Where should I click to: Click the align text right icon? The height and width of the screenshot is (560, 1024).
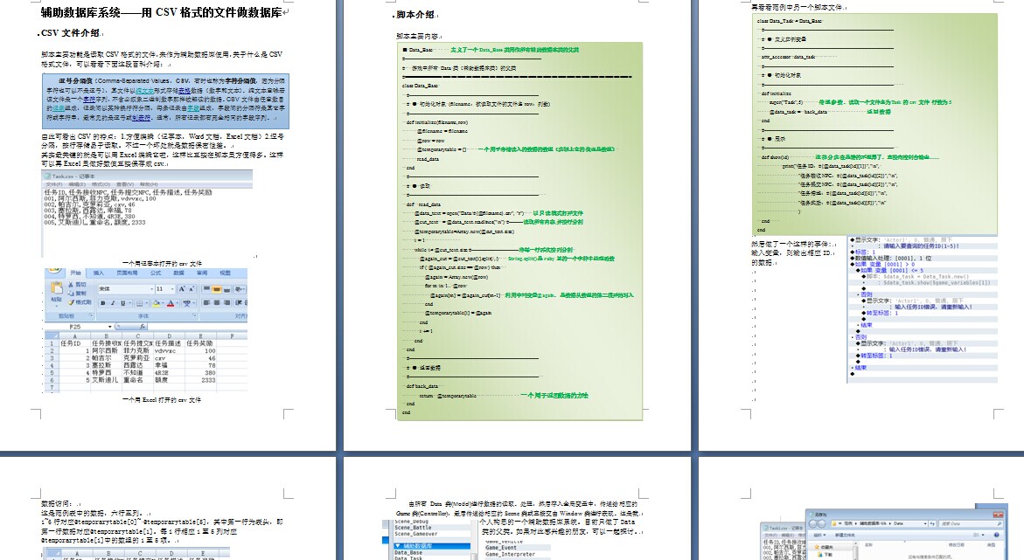click(x=226, y=303)
